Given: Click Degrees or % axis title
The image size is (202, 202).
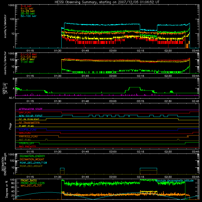Looking at the screenshot, I should [7, 189].
